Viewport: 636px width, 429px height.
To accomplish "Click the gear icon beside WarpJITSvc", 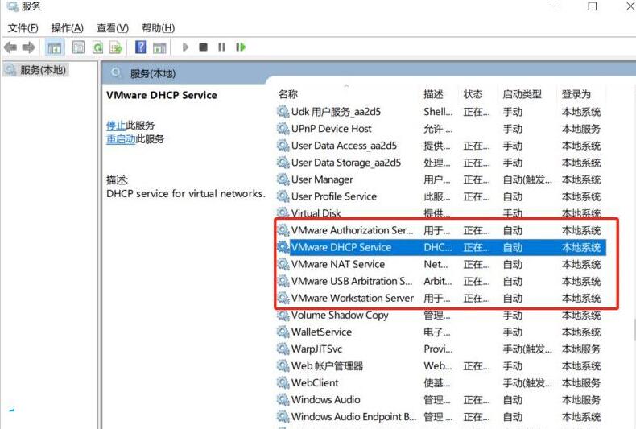I will point(283,349).
